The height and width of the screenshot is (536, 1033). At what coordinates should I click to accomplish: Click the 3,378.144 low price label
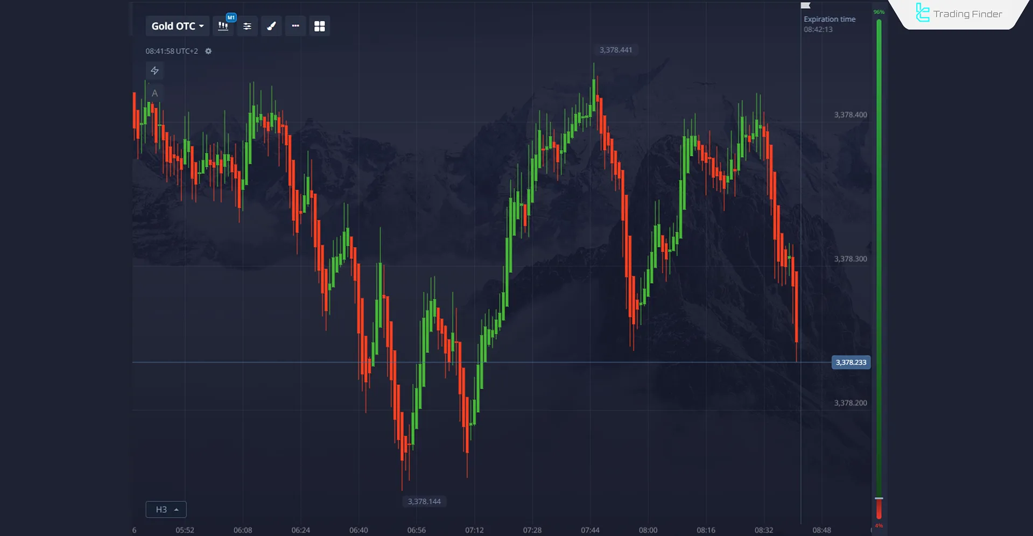click(x=424, y=502)
